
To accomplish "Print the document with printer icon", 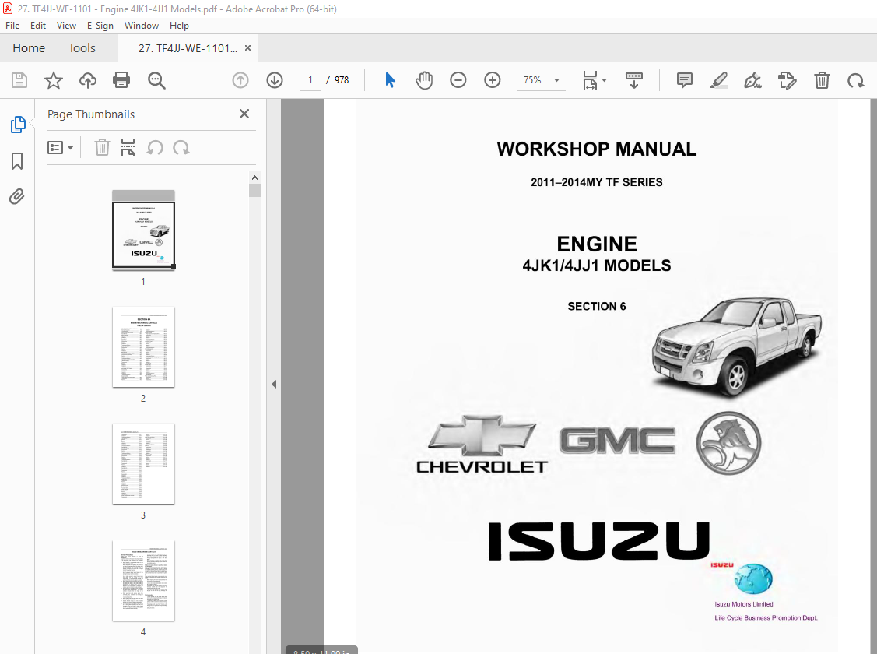I will coord(121,80).
